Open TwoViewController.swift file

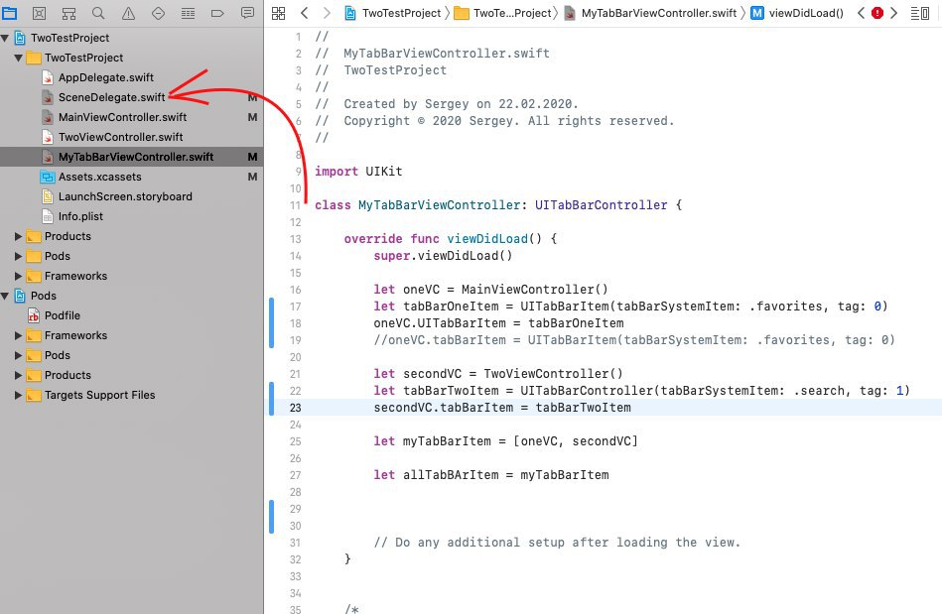pos(120,137)
